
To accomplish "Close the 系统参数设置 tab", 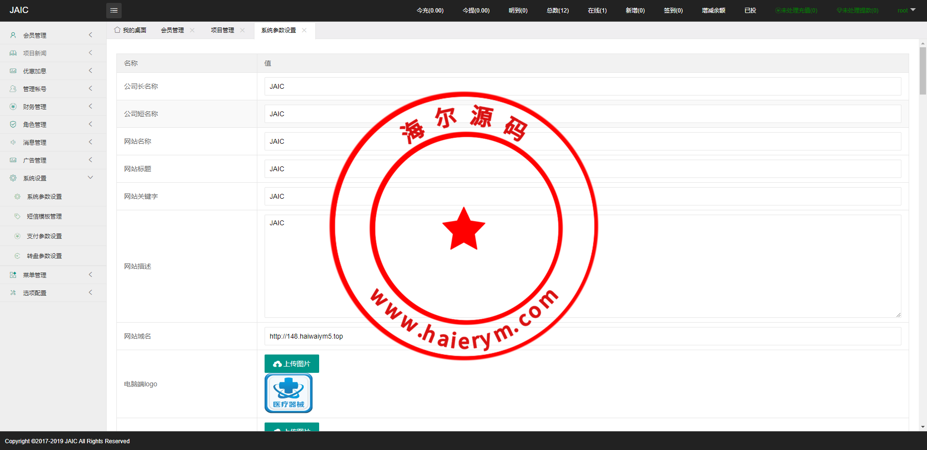I will coord(304,30).
